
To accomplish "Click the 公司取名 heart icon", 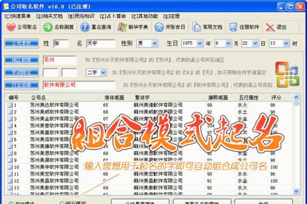I will [11, 27].
